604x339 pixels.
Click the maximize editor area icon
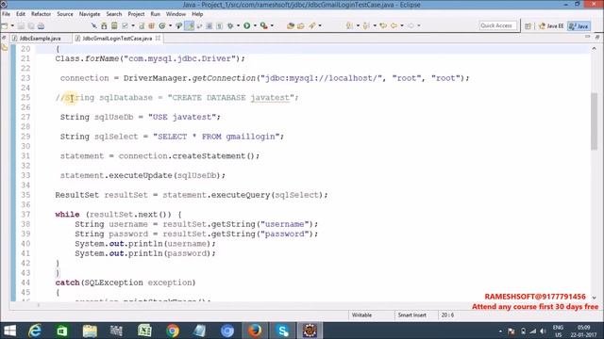click(x=596, y=37)
